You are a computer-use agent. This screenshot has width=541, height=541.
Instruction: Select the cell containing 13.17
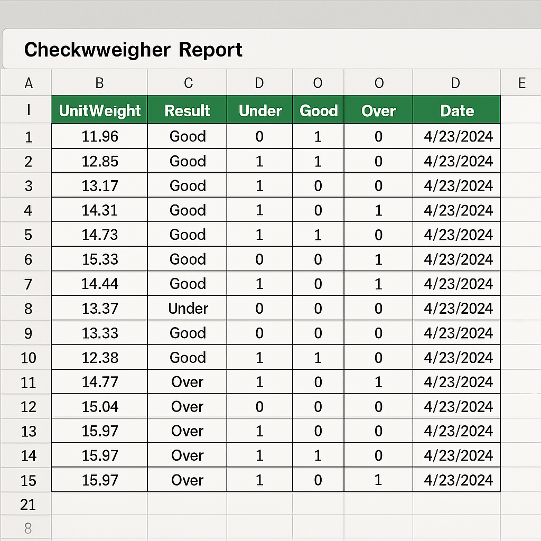[x=99, y=185]
